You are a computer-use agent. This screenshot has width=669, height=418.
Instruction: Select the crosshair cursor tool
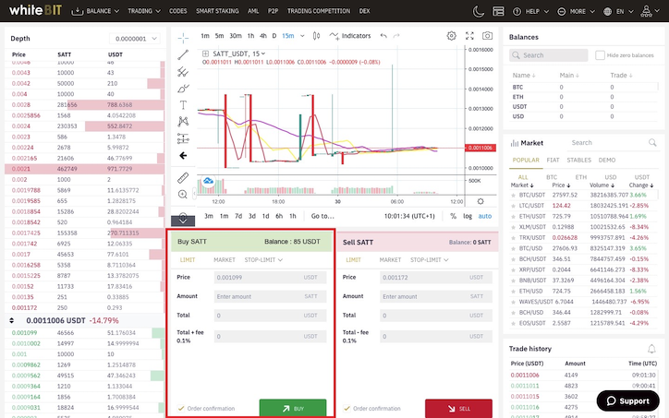point(183,38)
